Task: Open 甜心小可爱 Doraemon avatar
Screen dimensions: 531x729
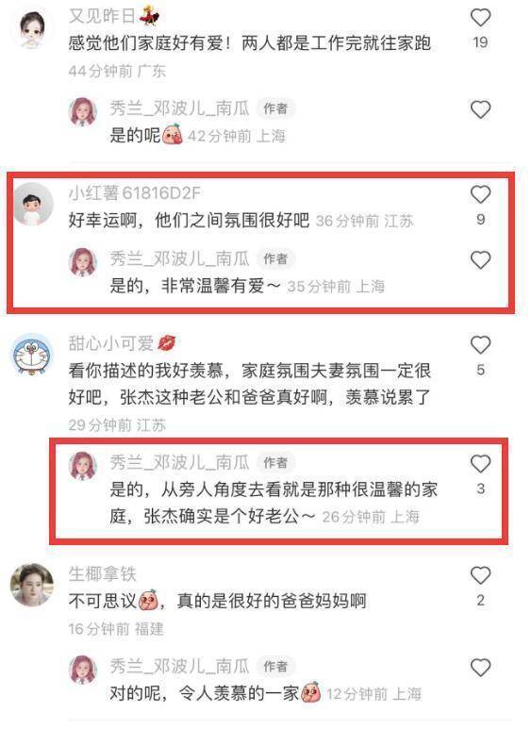Action: pyautogui.click(x=33, y=355)
